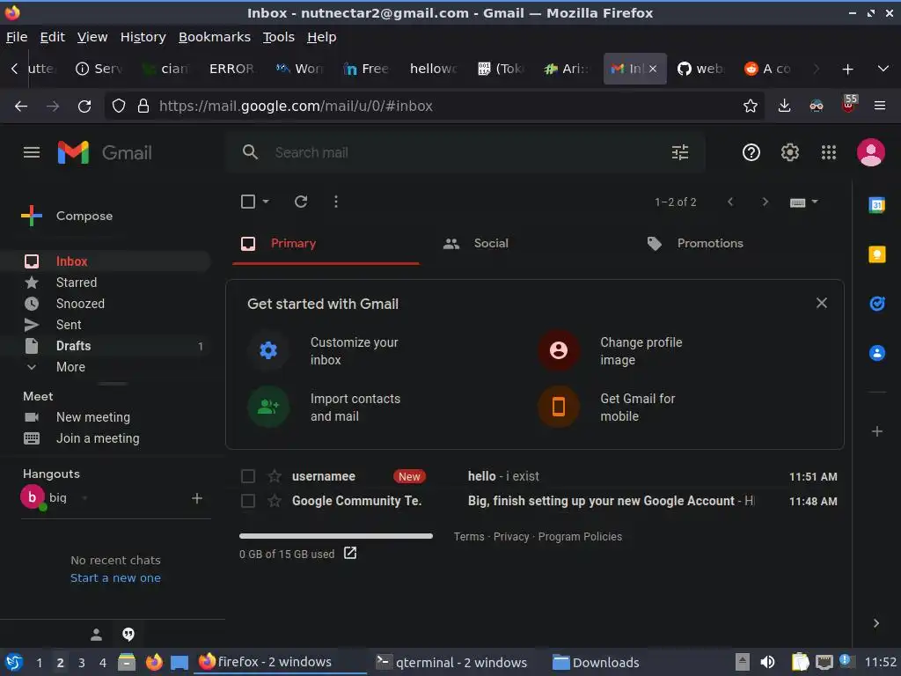Image resolution: width=901 pixels, height=676 pixels.
Task: Open Google Contacts side panel icon
Action: coord(876,352)
